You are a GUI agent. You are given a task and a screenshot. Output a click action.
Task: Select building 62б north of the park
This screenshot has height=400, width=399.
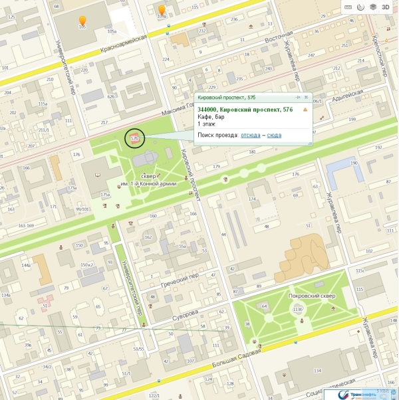point(111,97)
